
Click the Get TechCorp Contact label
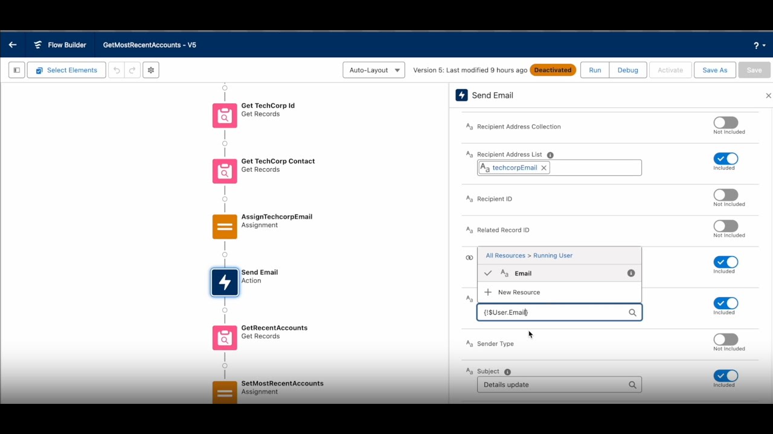point(278,161)
